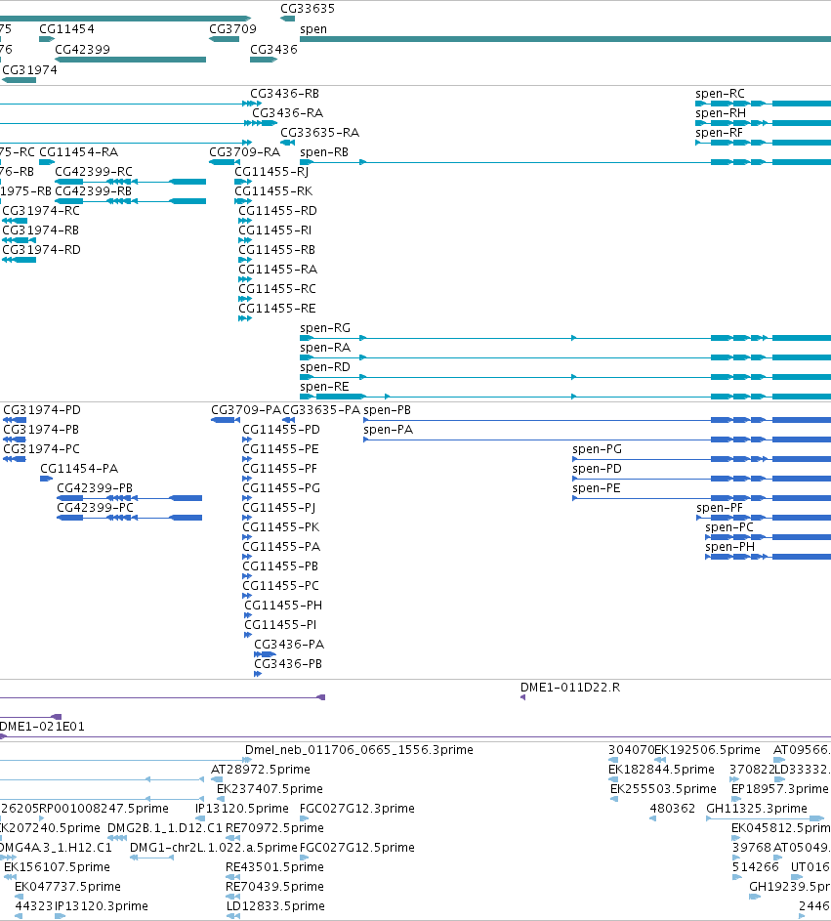Image resolution: width=831 pixels, height=921 pixels.
Task: Click the CG42399-PC protein glyph
Action: point(129,518)
